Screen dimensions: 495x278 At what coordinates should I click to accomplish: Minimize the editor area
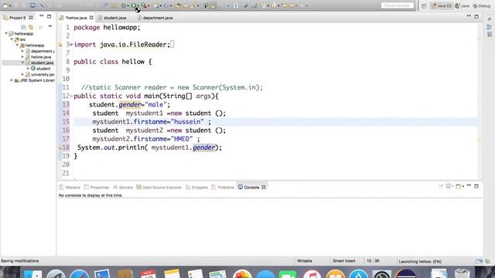[x=469, y=16]
